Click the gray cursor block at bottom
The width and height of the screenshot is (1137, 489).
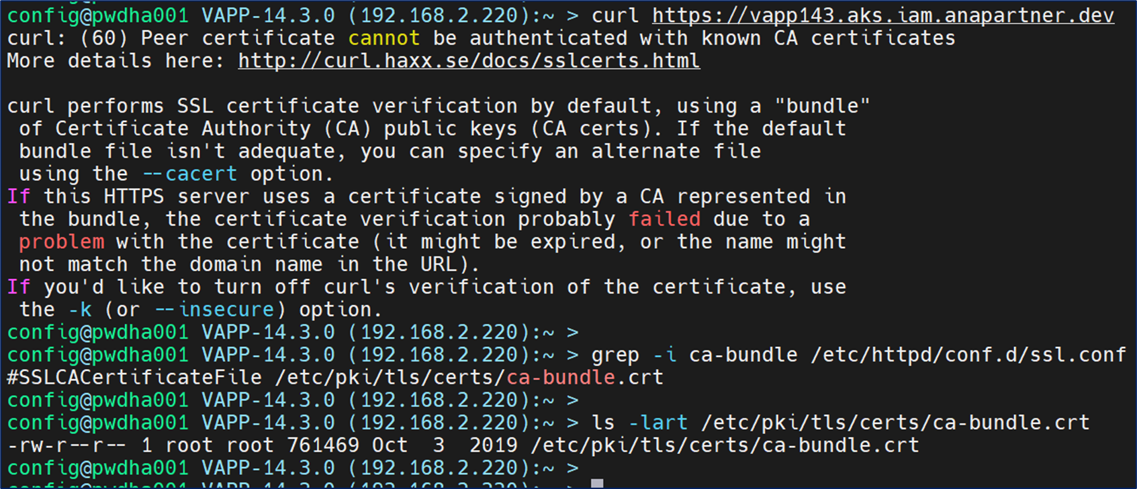coord(597,484)
